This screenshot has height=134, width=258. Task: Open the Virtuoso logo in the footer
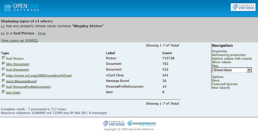click(114, 123)
